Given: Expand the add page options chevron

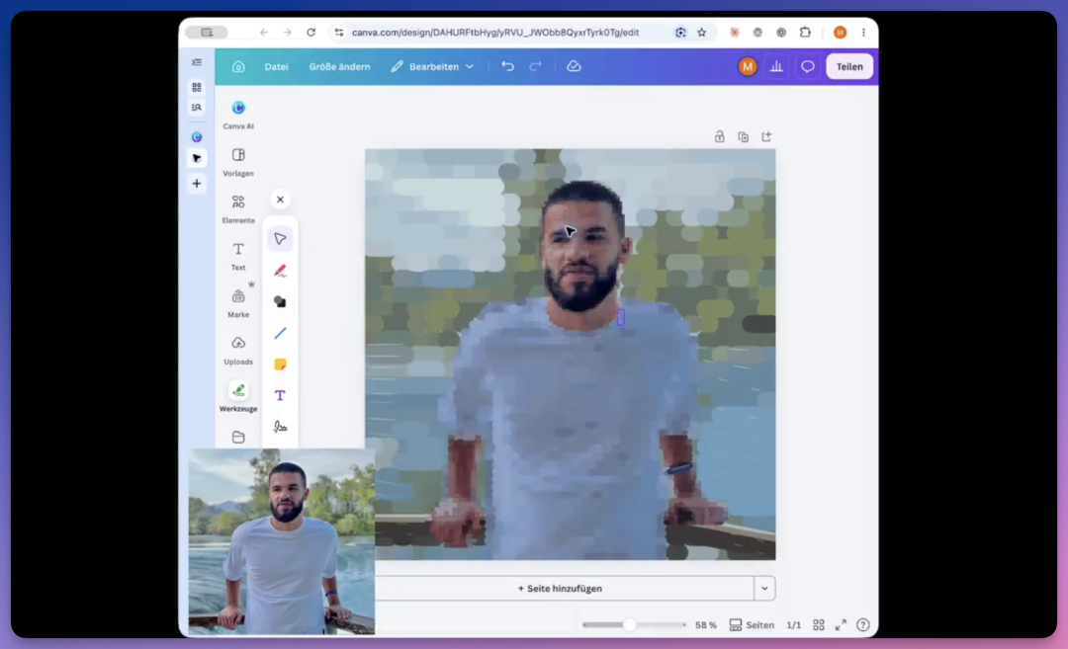Looking at the screenshot, I should click(764, 589).
